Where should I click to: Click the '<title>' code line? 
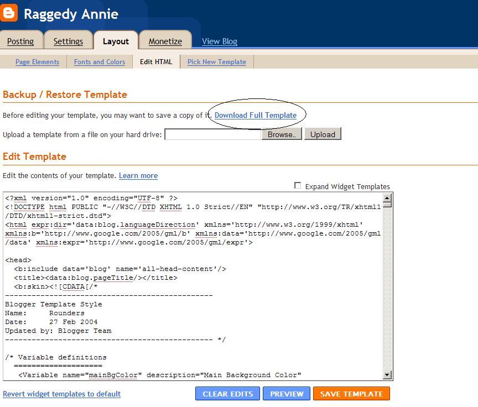pos(96,278)
